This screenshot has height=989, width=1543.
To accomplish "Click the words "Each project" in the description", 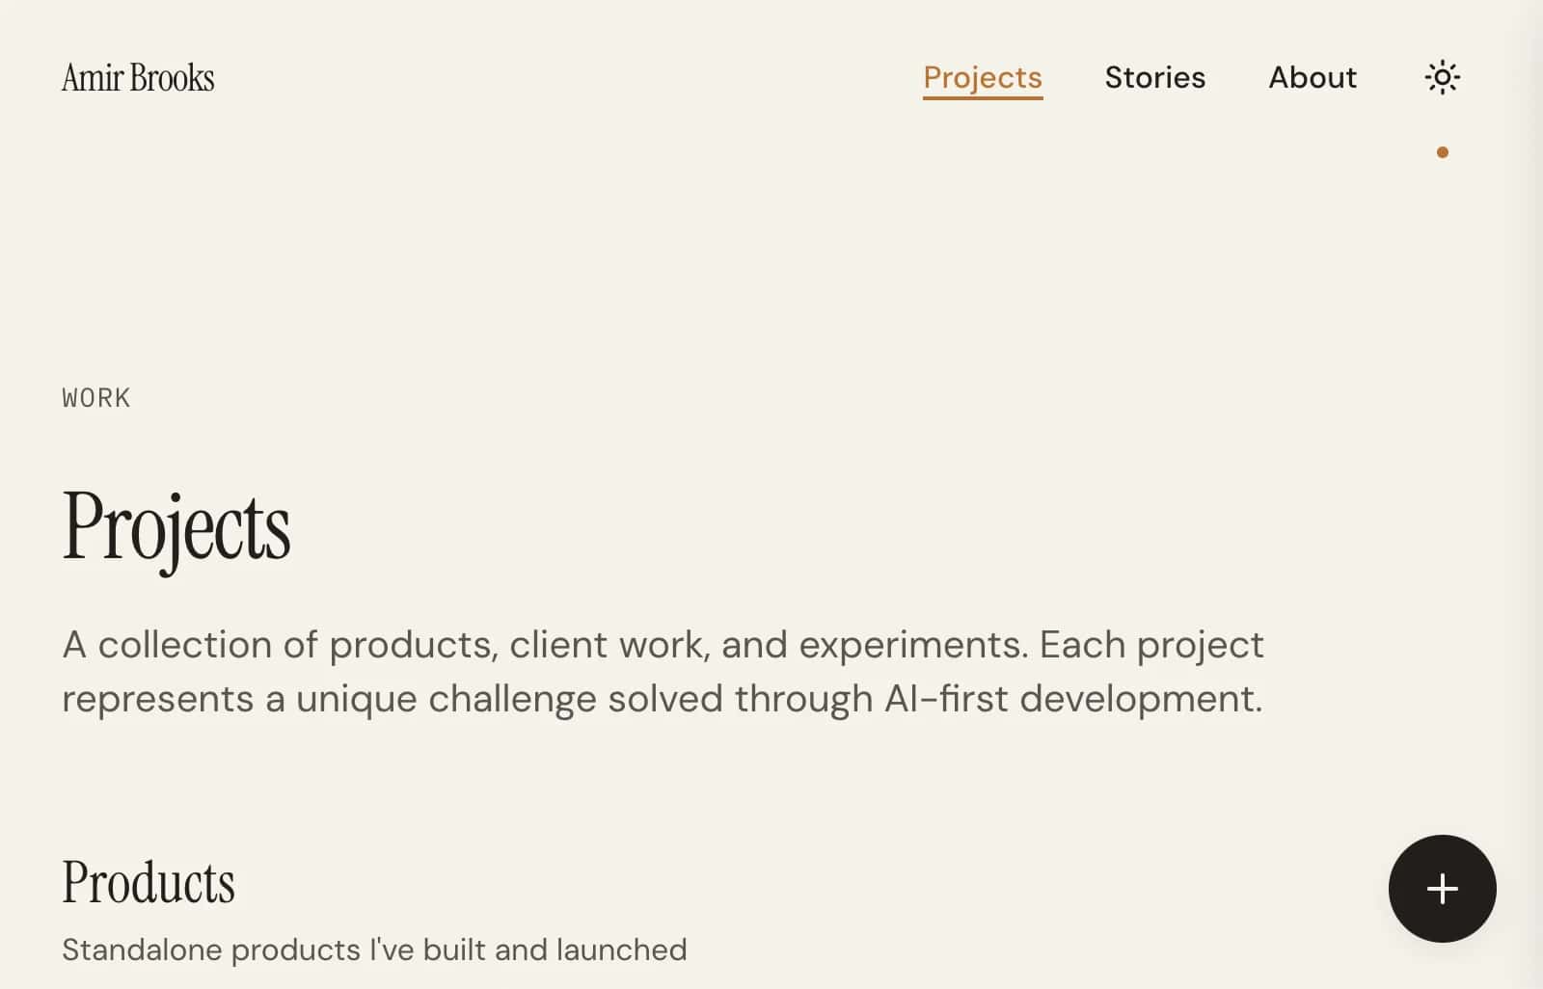I will coord(1150,644).
